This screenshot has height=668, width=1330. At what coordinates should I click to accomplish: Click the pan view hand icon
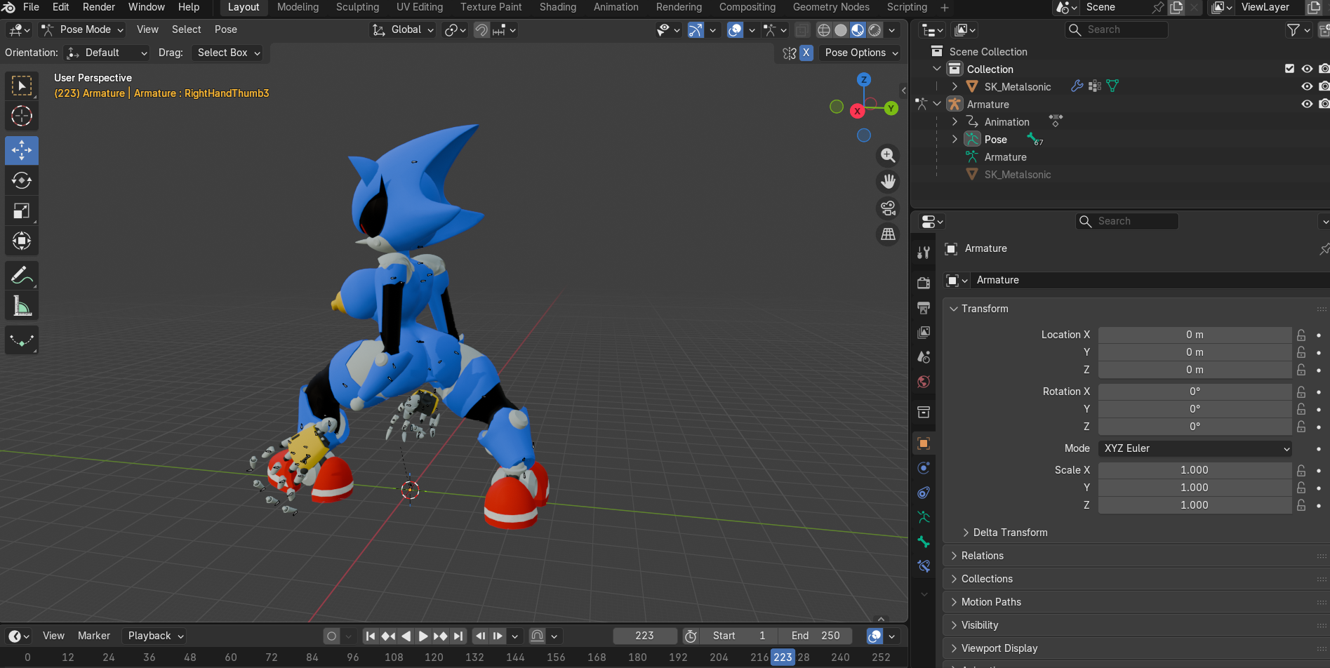click(x=889, y=181)
